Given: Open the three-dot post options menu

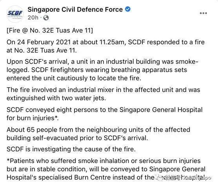Looking at the screenshot, I should 203,13.
